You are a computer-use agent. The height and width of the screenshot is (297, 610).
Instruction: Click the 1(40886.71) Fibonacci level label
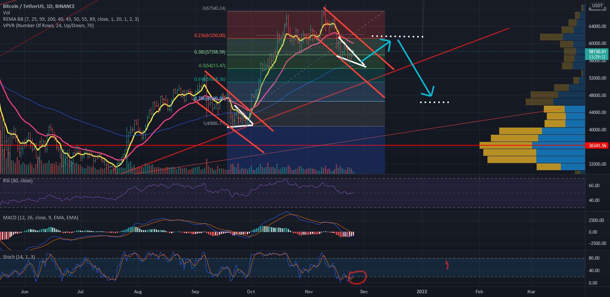[214, 123]
